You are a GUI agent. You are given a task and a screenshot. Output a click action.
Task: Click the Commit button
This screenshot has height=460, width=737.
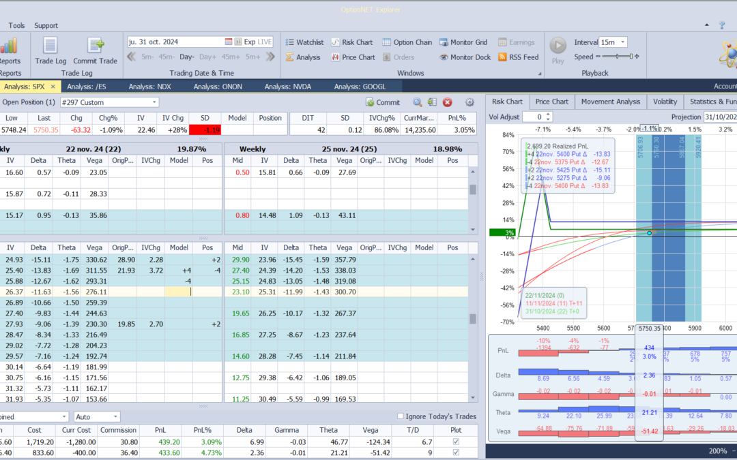pos(383,102)
